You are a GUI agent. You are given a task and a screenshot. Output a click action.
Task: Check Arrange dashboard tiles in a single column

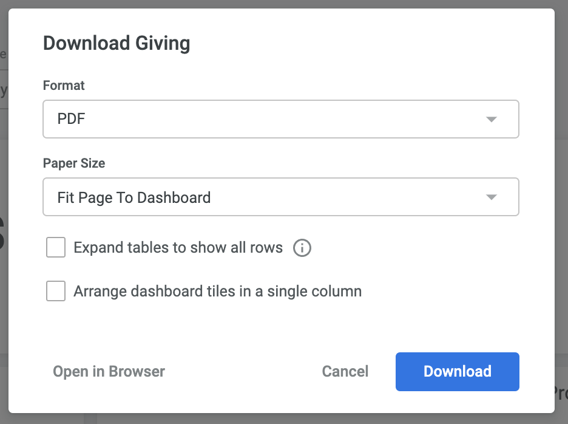[56, 291]
